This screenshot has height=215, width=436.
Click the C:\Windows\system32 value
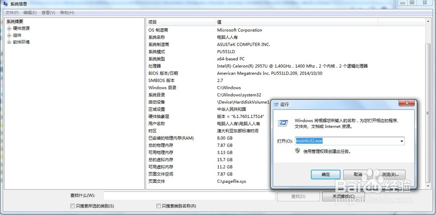point(239,95)
